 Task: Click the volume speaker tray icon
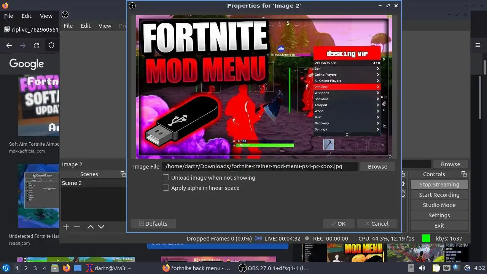422,268
